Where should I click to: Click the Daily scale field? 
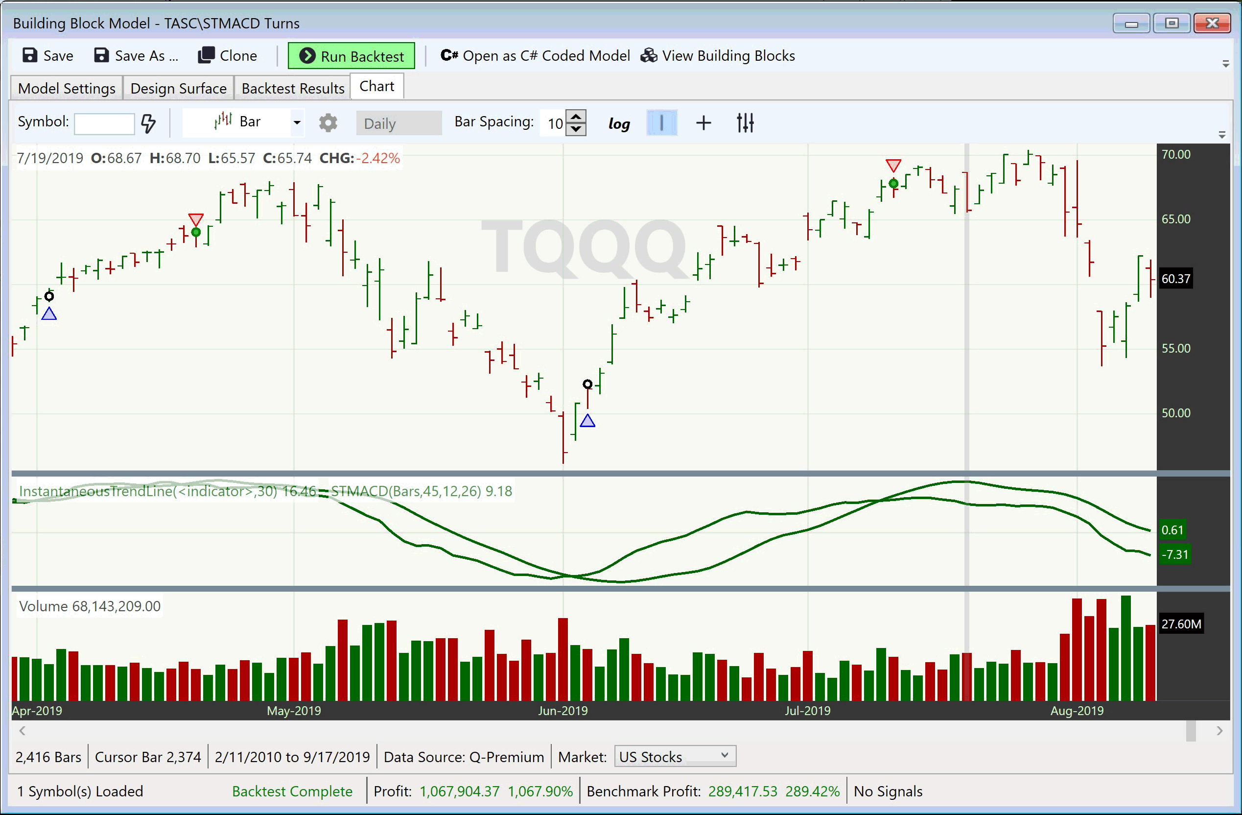(x=398, y=123)
